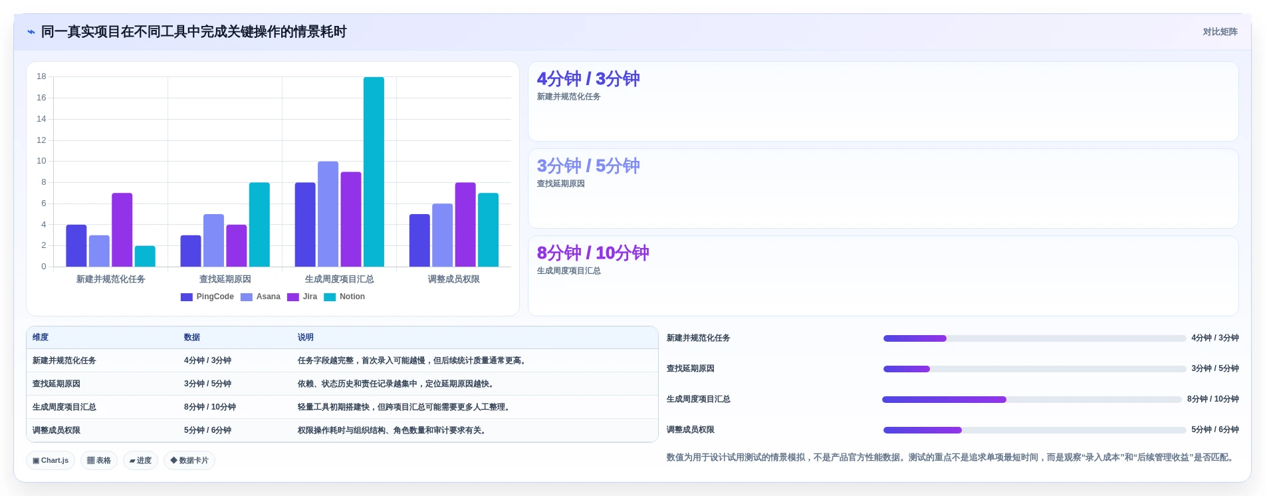Viewport: 1265px width, 496px height.
Task: Select the Chart.js tag chip
Action: (51, 460)
